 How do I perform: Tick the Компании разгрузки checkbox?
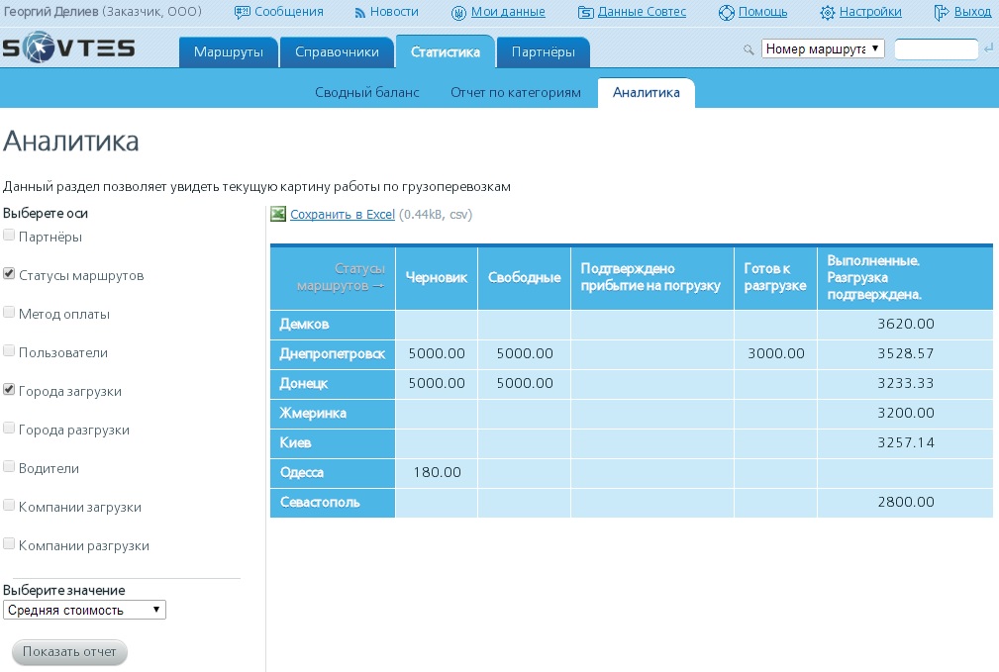point(9,544)
